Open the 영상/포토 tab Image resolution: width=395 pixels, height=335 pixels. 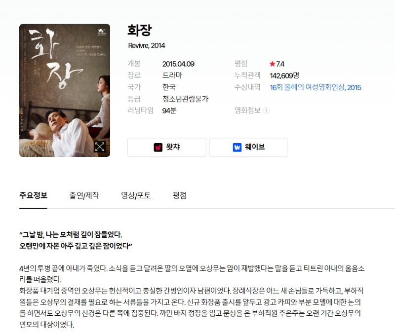136,195
